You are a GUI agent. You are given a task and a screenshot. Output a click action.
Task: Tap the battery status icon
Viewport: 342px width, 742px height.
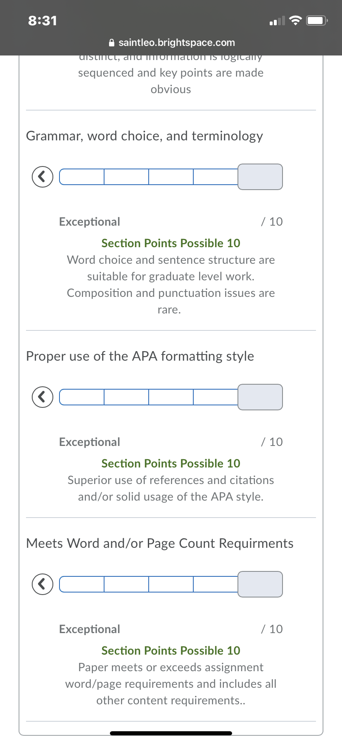click(317, 20)
